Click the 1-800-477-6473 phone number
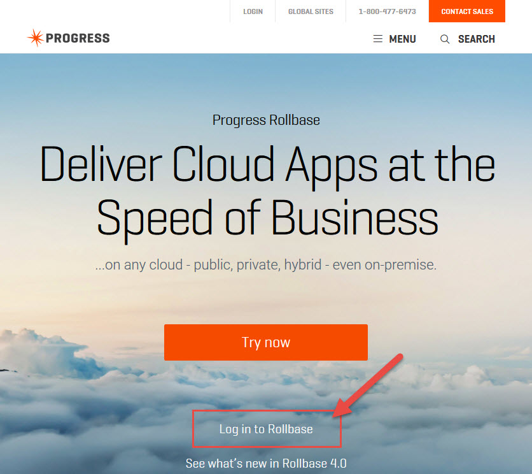 tap(387, 11)
